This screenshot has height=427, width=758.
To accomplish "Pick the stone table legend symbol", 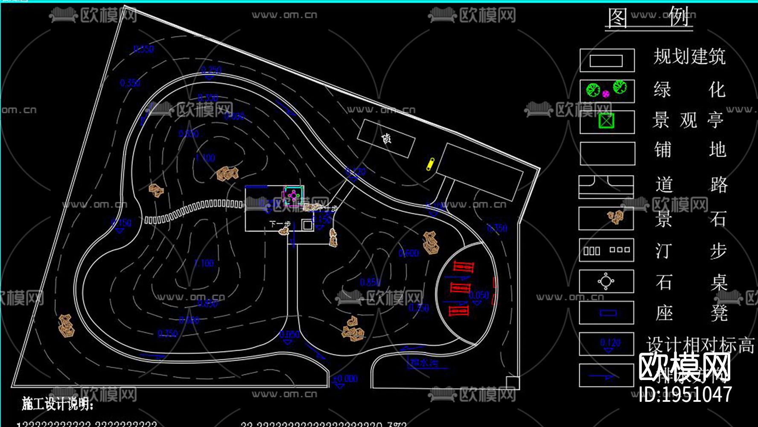I will pyautogui.click(x=606, y=281).
